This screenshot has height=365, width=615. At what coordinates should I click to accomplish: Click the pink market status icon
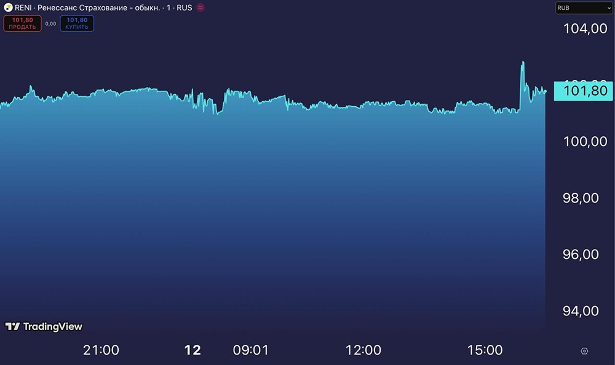point(200,7)
